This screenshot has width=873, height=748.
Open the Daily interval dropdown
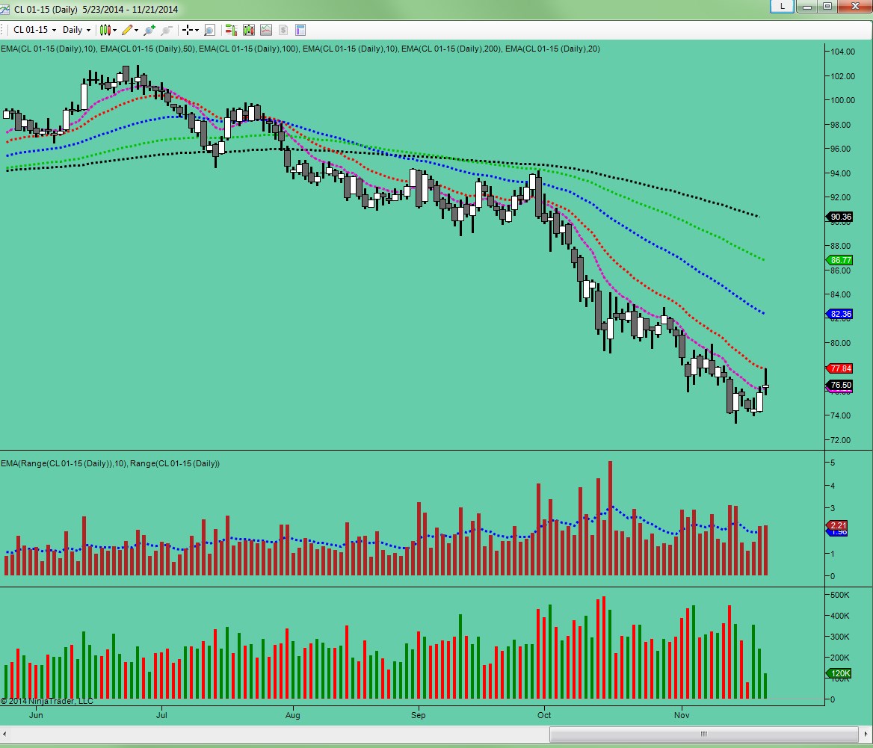tap(76, 30)
